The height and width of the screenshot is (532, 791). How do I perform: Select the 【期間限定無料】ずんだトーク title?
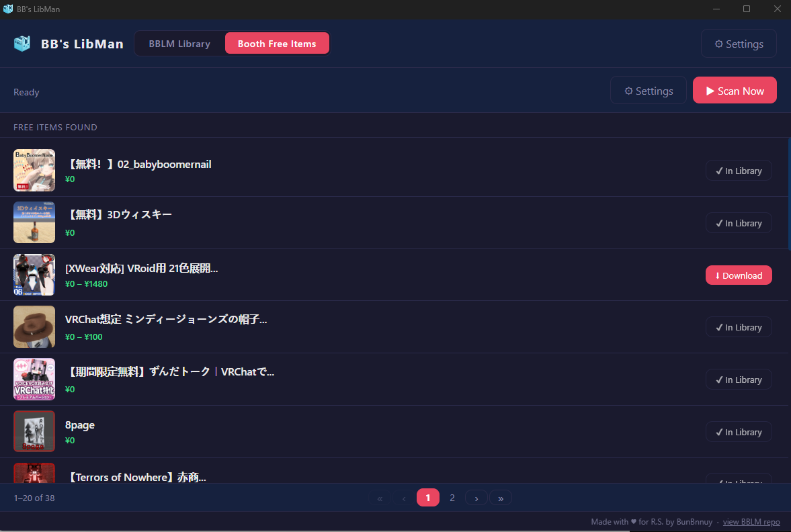(x=171, y=371)
